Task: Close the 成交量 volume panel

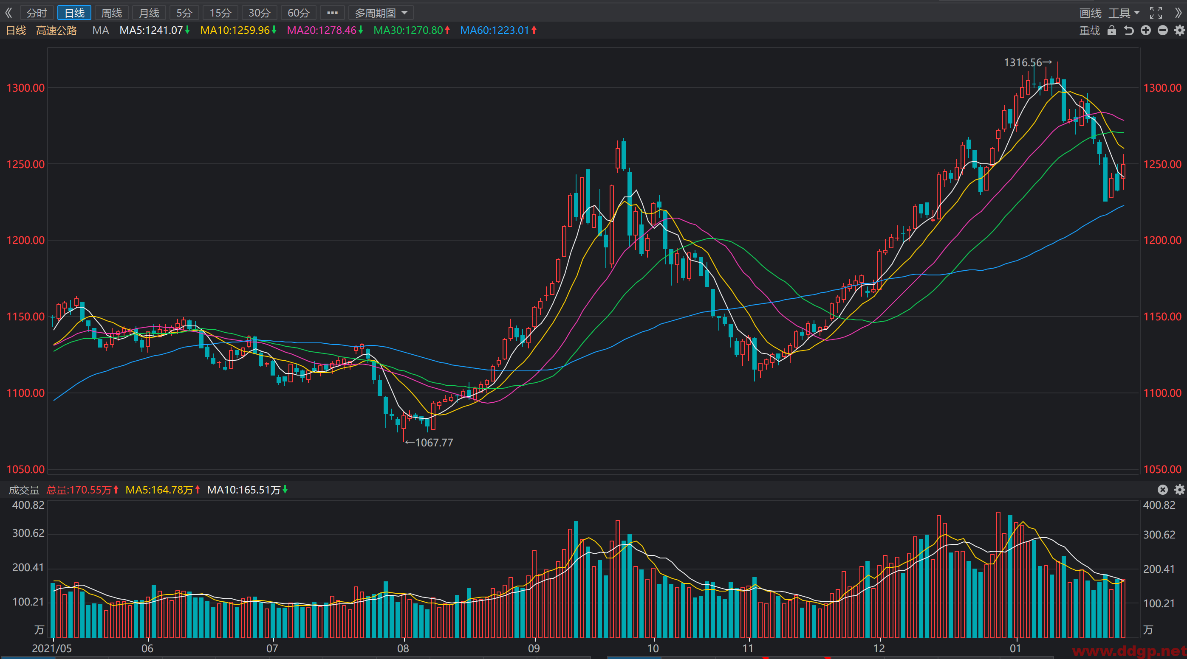Action: [1163, 490]
